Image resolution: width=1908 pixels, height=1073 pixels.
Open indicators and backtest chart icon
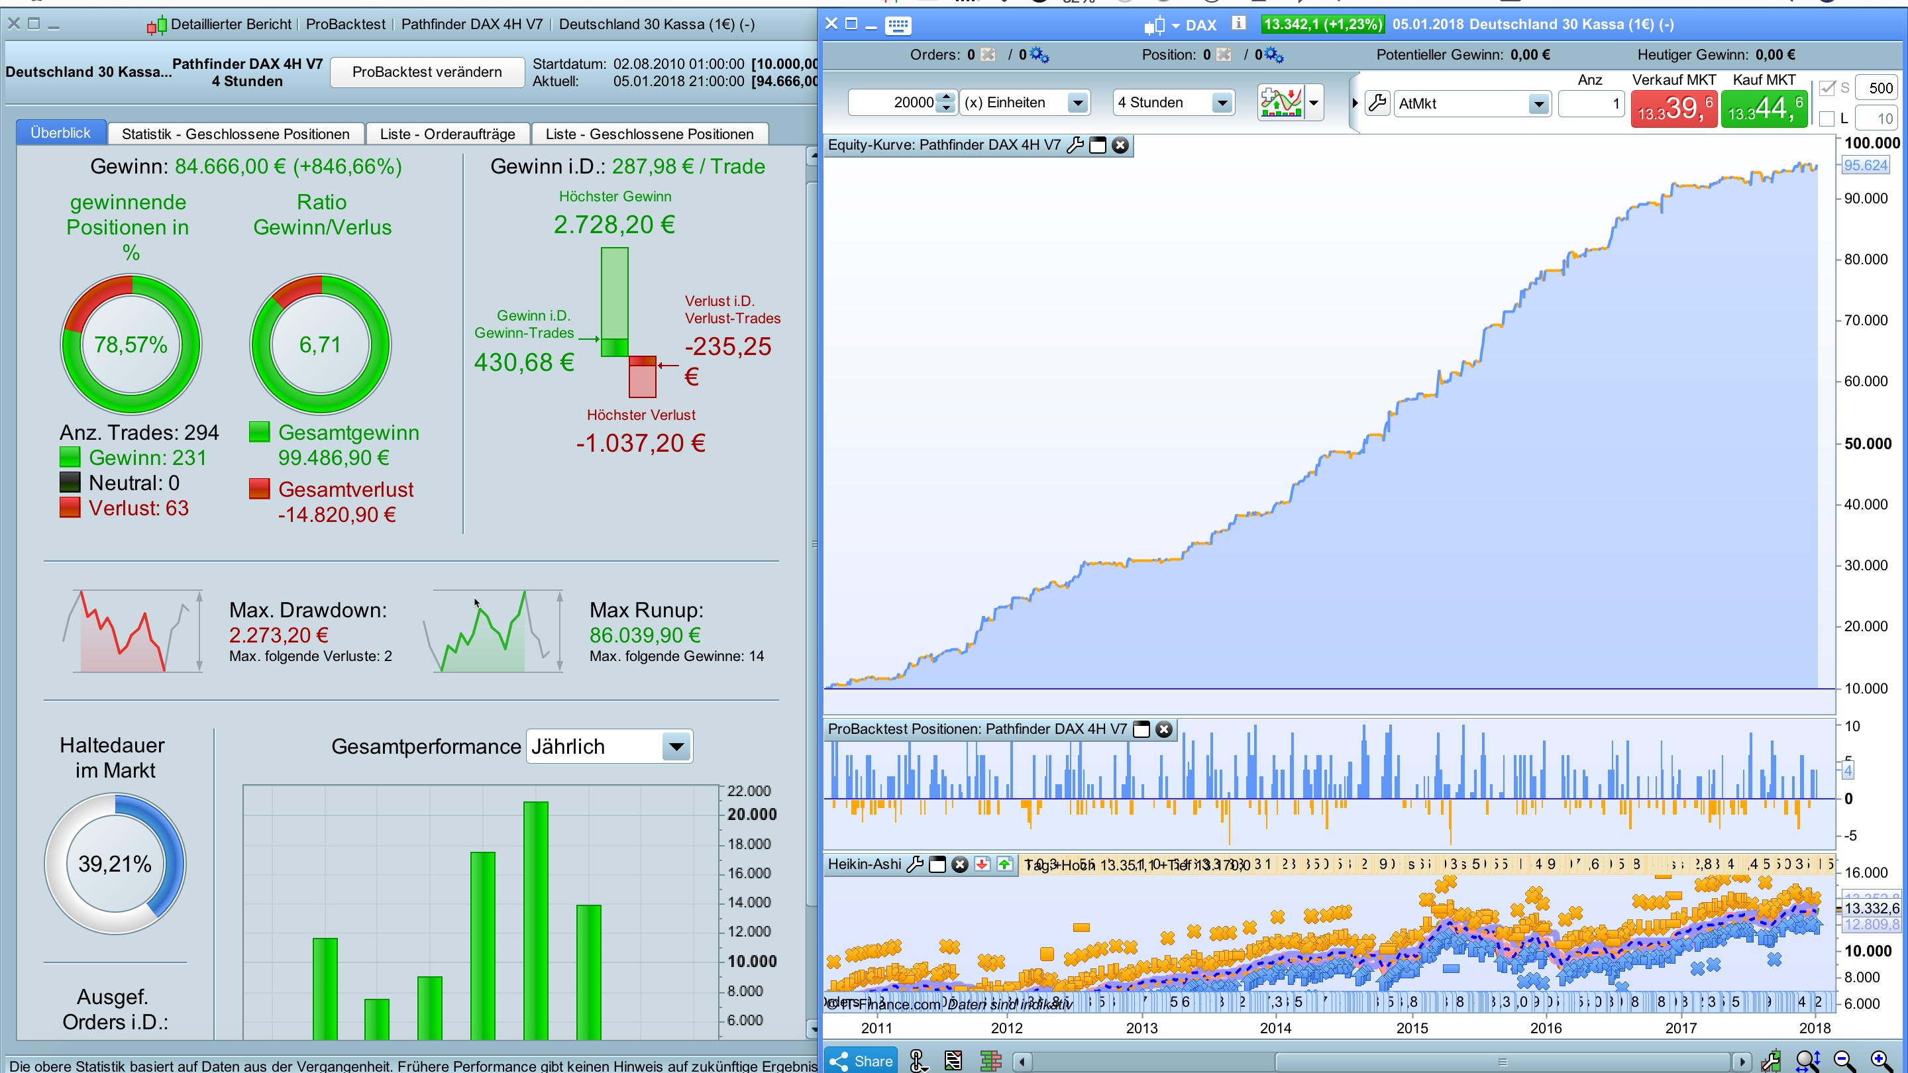click(1281, 102)
